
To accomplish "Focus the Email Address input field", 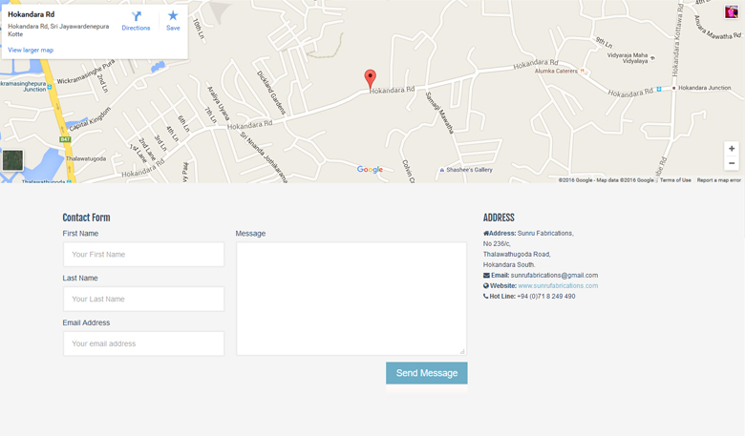I will point(143,343).
